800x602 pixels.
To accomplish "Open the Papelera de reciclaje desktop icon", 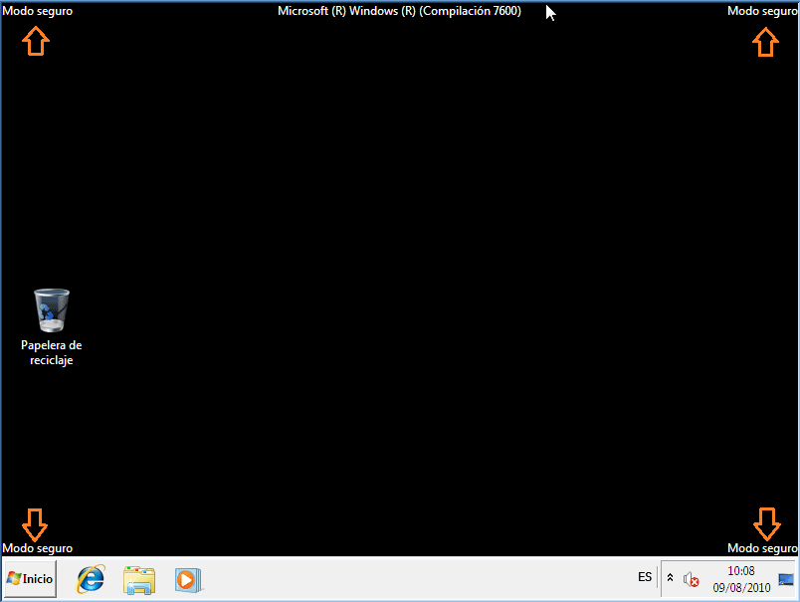I will [52, 311].
